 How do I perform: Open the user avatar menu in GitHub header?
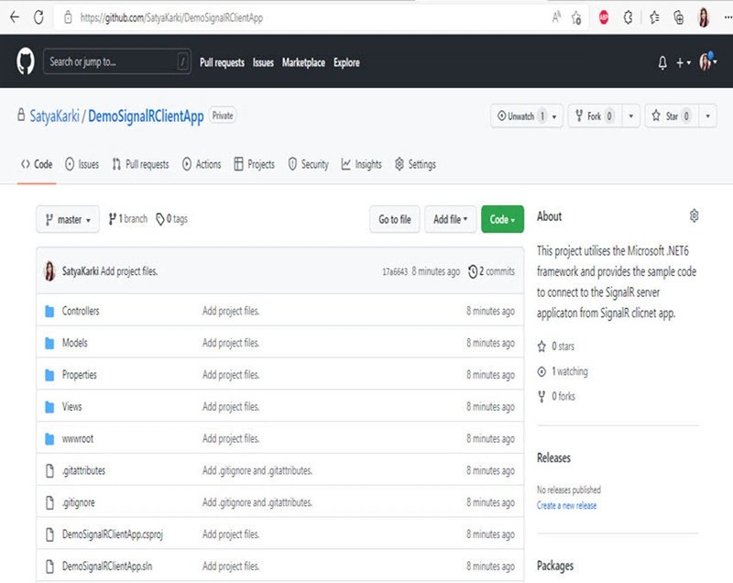point(707,61)
